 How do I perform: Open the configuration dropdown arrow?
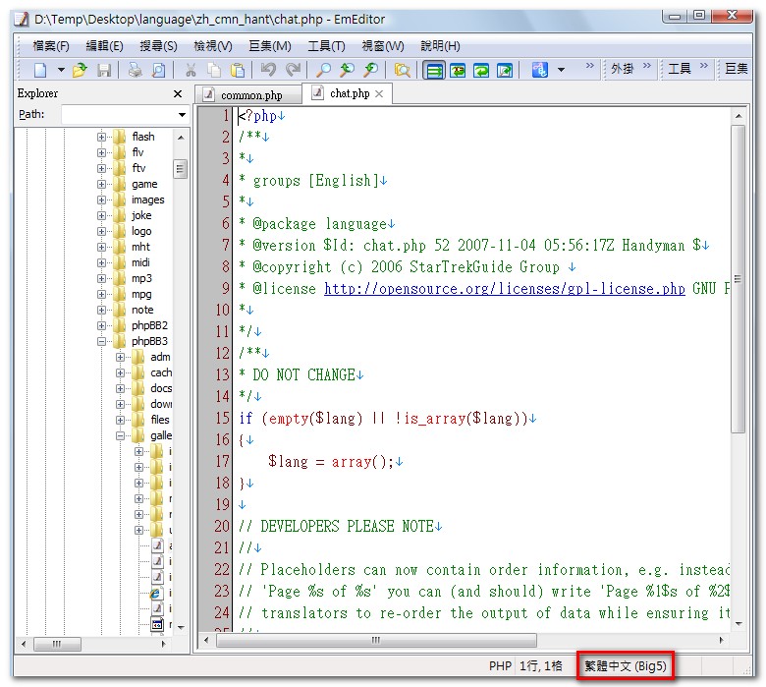click(x=562, y=70)
